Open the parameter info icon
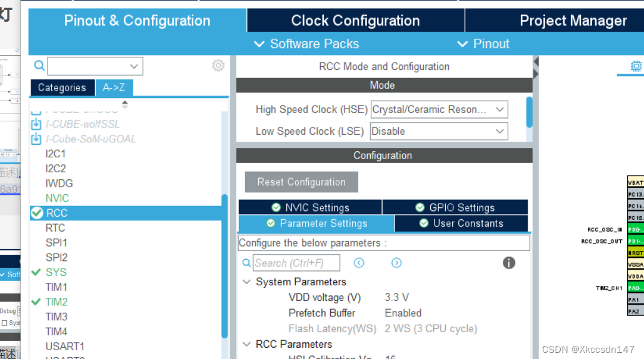The width and height of the screenshot is (644, 359). [509, 263]
